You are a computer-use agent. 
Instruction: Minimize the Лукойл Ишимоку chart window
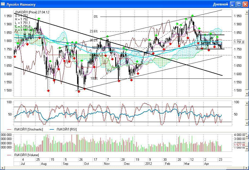[233, 4]
